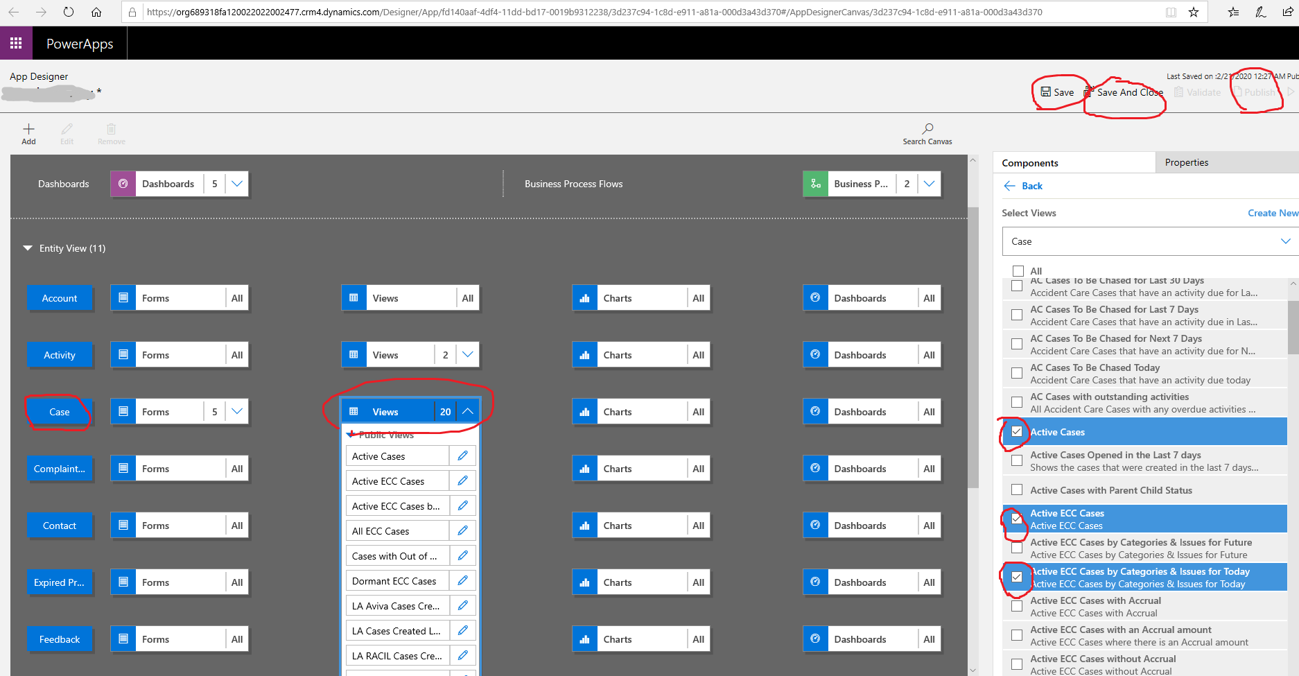Viewport: 1299px width, 676px height.
Task: Expand the Business Process Flows dropdown
Action: [930, 184]
